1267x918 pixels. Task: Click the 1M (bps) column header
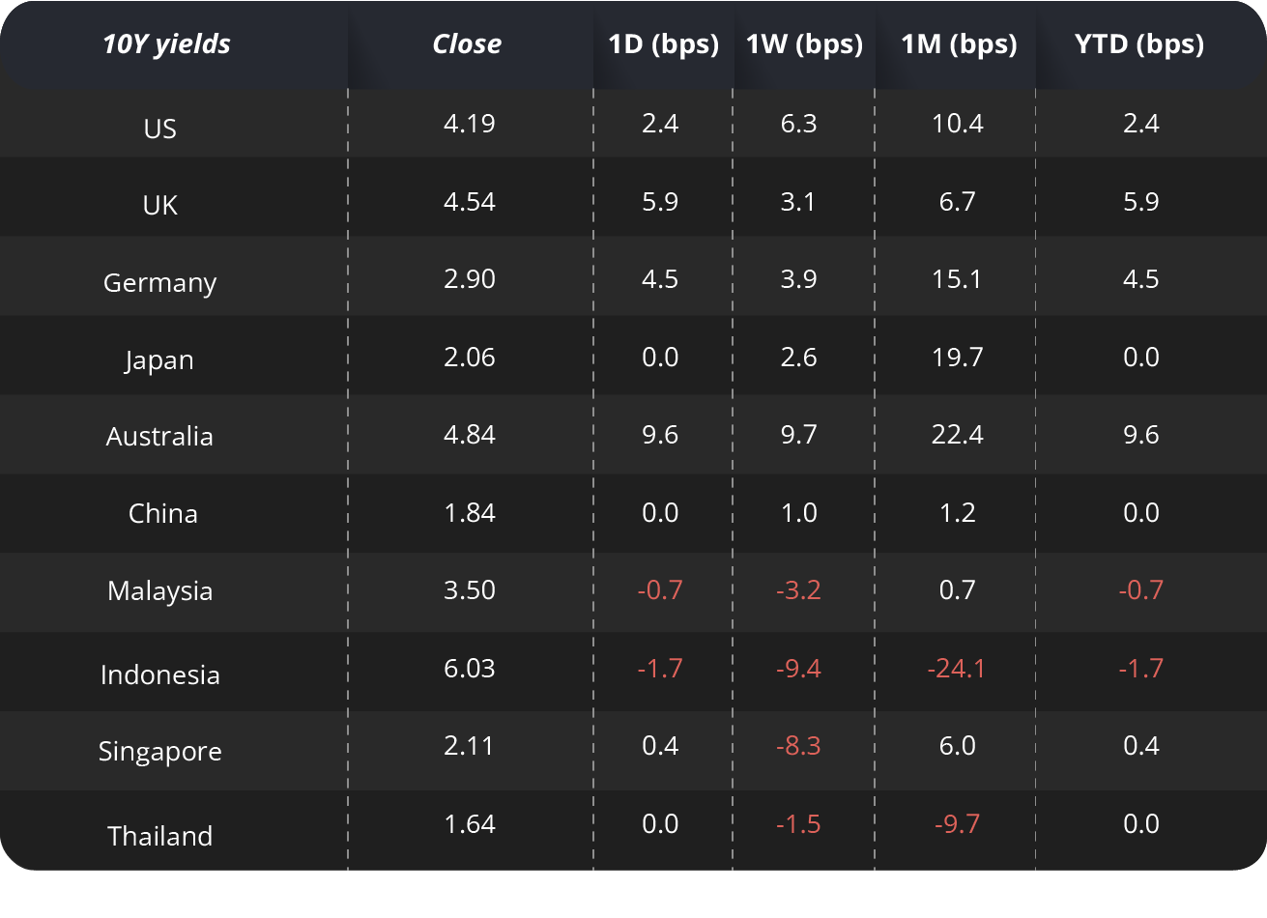(959, 44)
